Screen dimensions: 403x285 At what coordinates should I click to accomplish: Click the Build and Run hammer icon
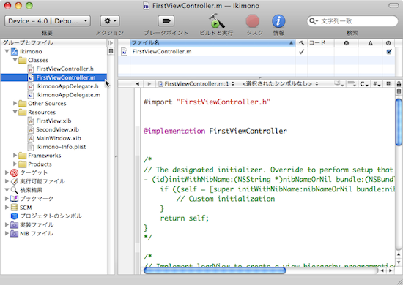(x=216, y=21)
